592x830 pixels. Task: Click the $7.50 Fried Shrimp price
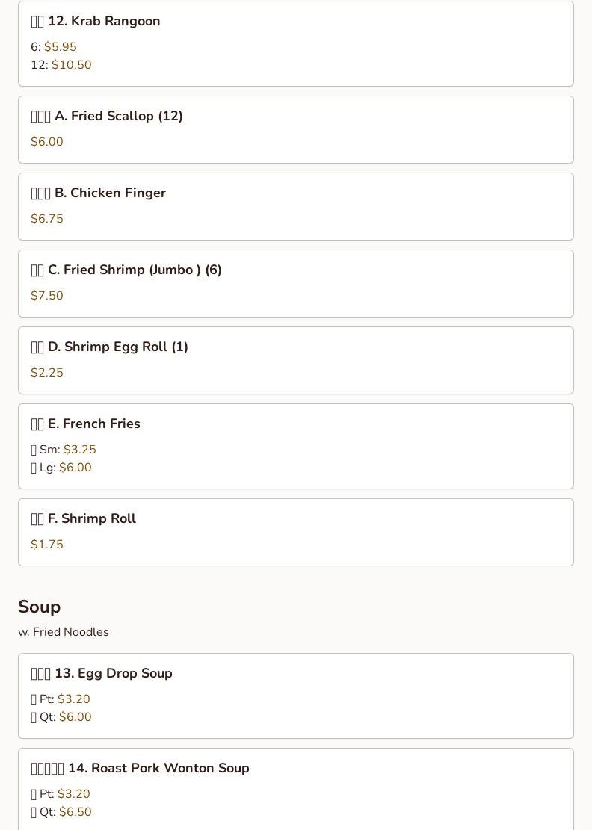46,295
